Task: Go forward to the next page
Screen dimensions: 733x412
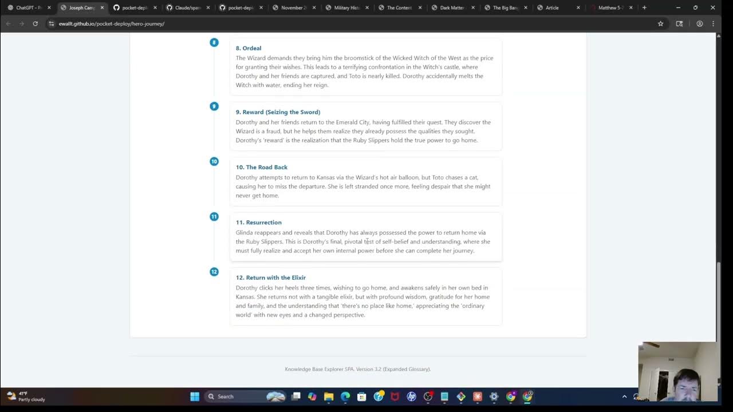Action: pos(22,23)
